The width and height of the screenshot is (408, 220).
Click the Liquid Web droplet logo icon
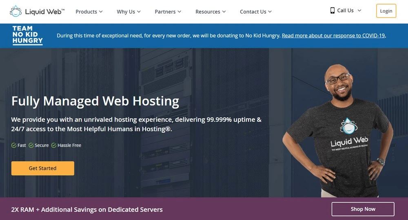tap(16, 11)
